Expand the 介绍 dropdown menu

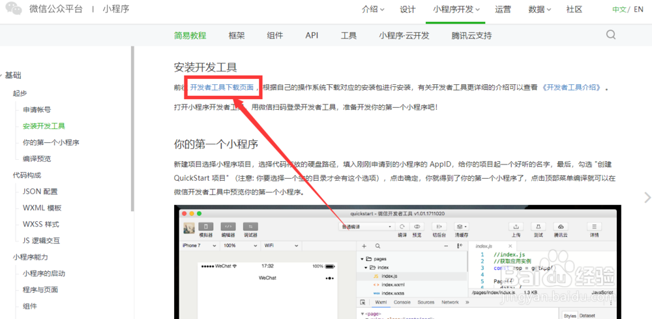pos(373,10)
